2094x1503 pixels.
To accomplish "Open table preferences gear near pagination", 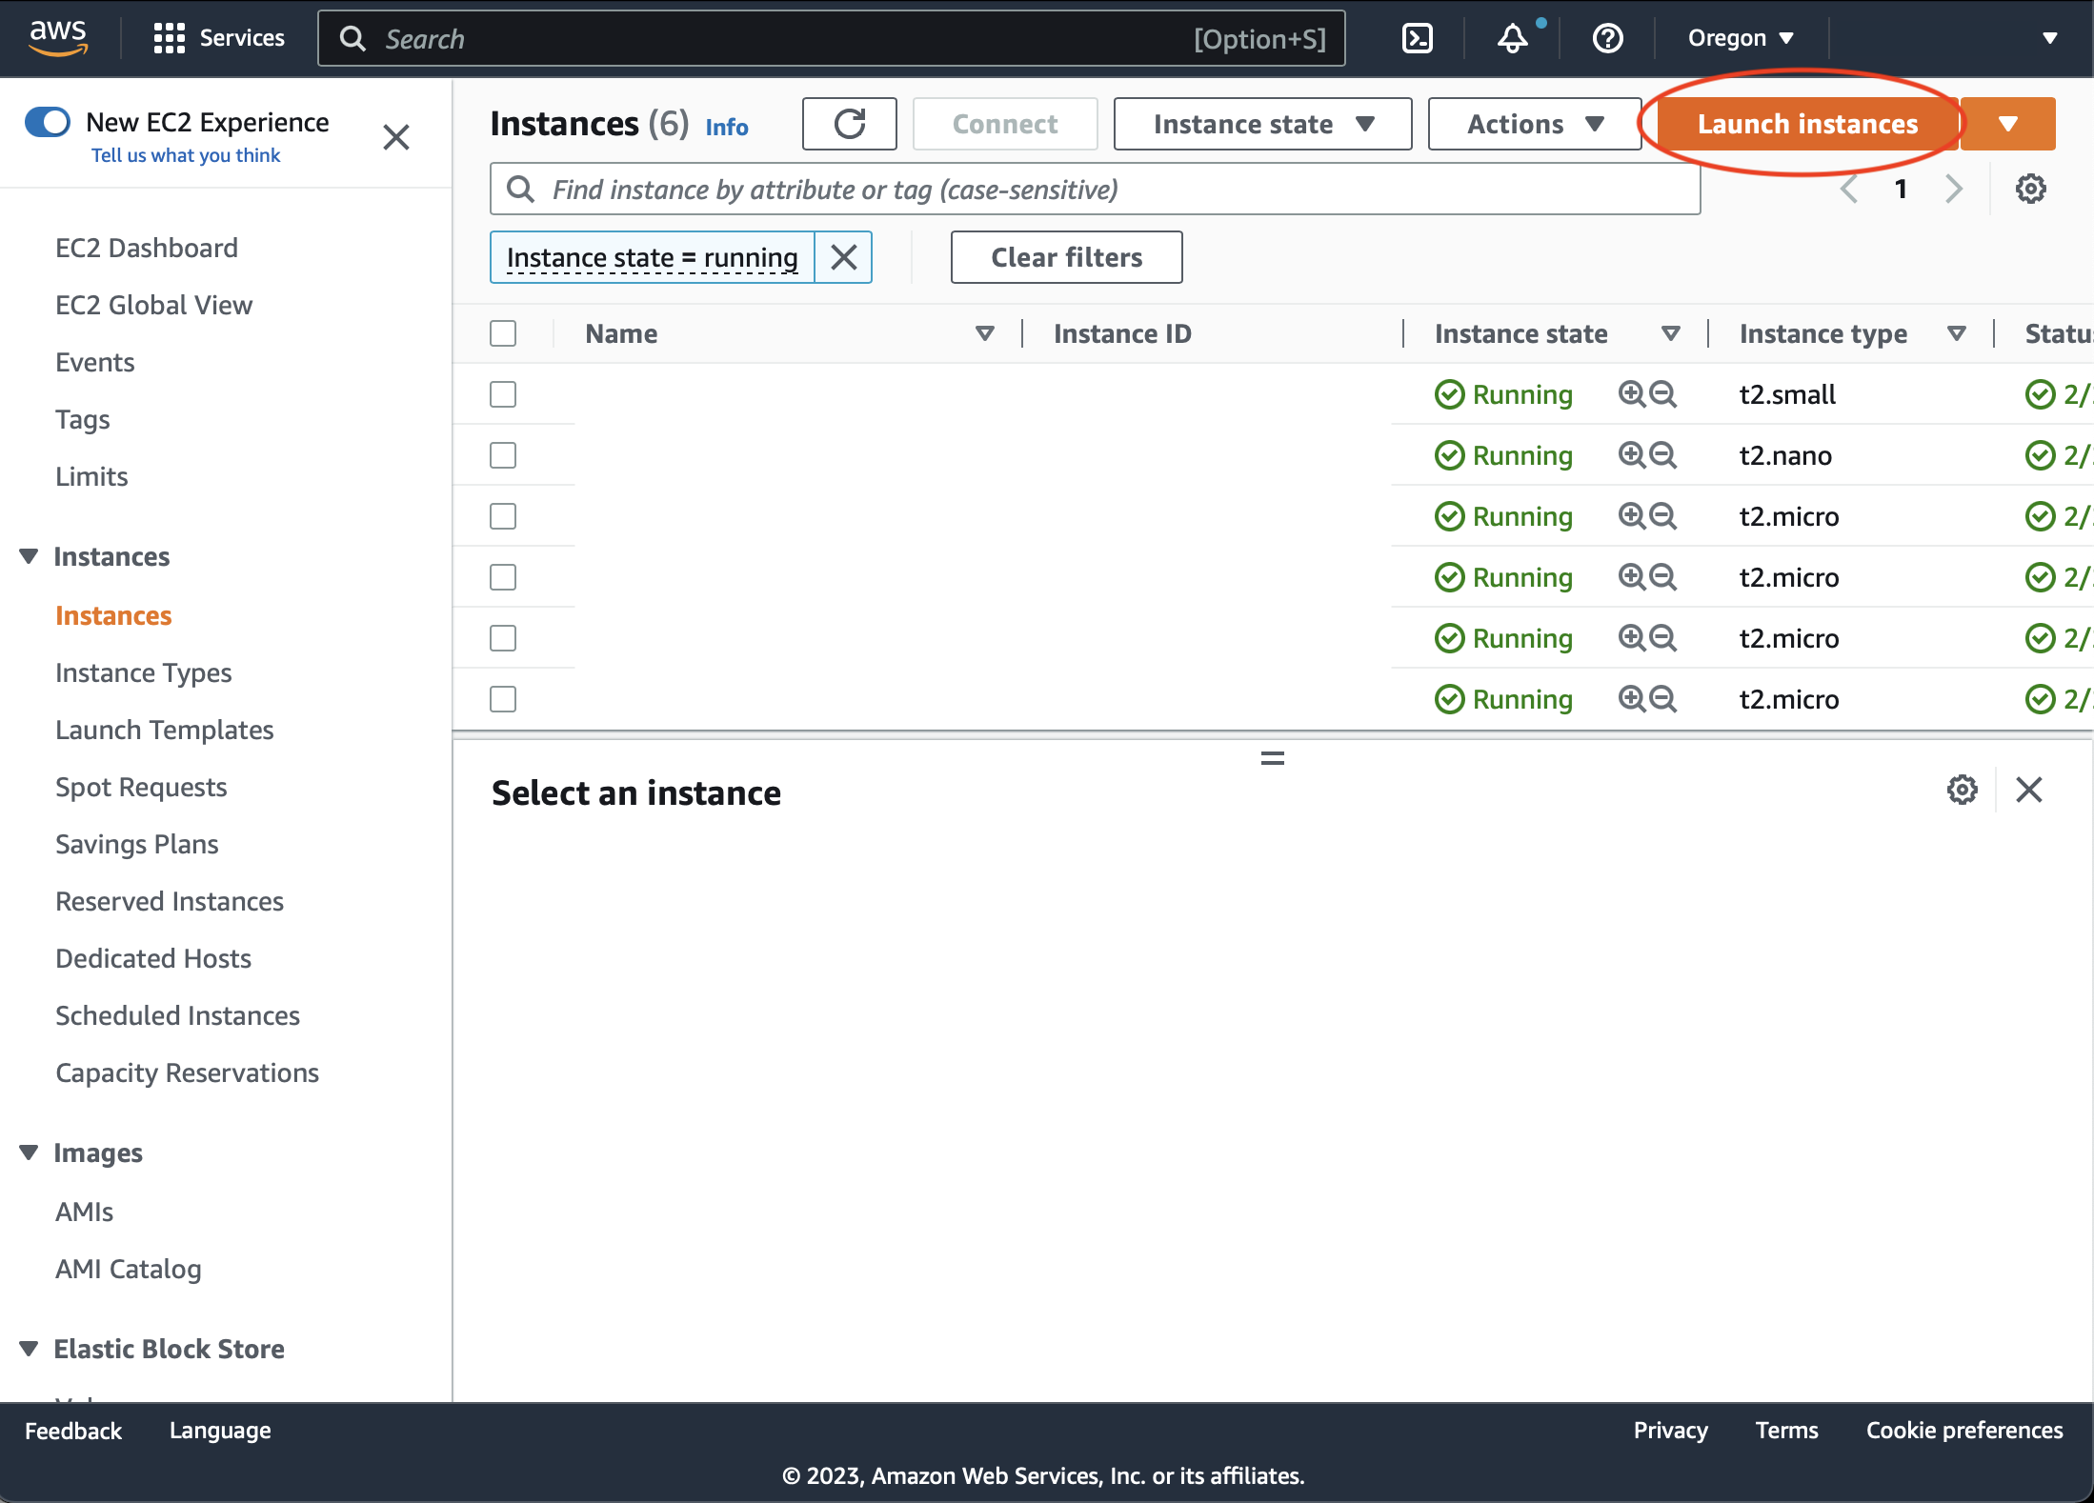I will [x=2031, y=189].
